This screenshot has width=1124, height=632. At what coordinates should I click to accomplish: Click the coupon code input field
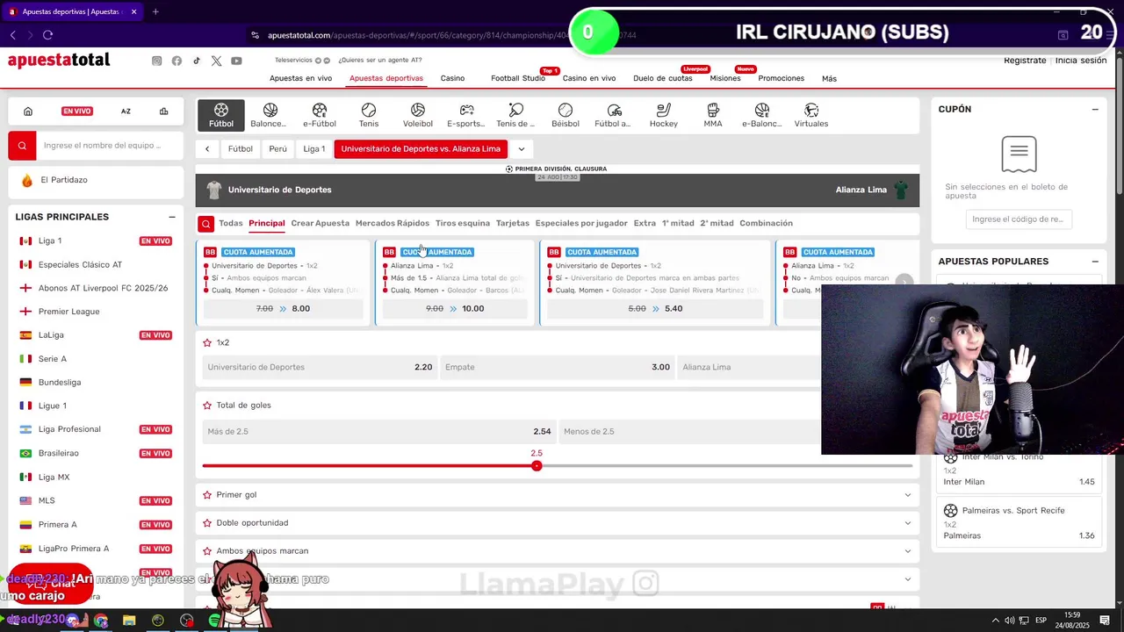pos(1019,219)
